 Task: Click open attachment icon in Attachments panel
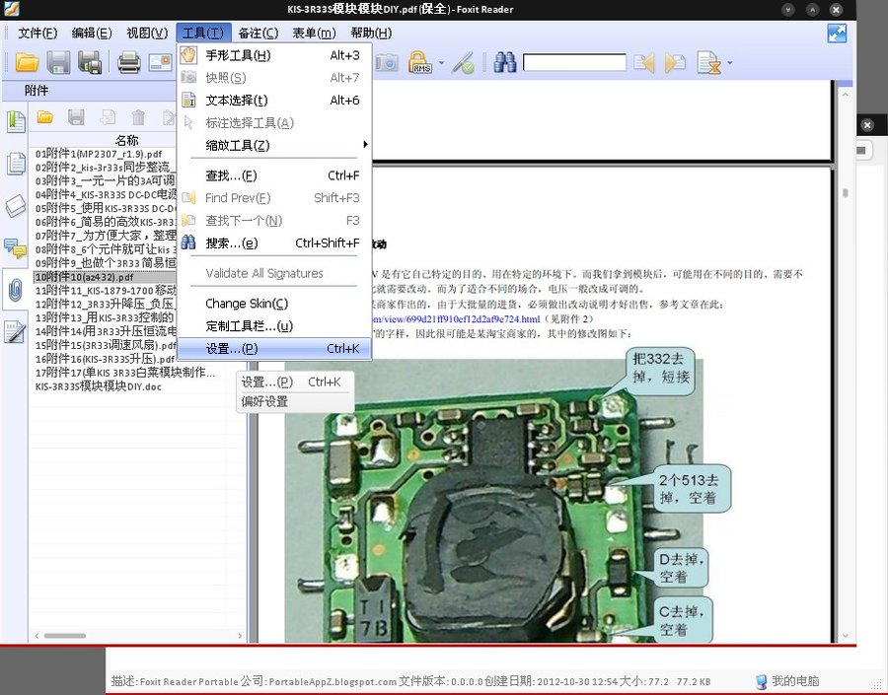pos(44,117)
